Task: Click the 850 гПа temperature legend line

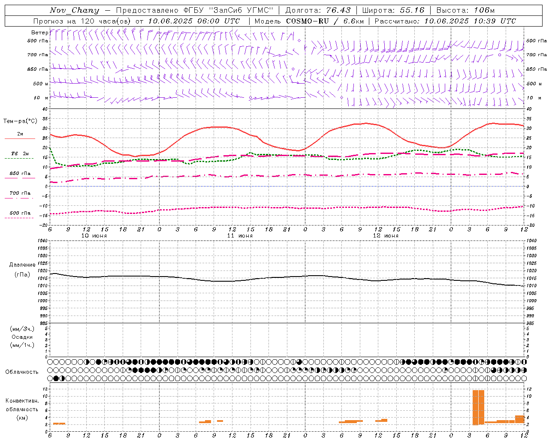Action: click(20, 177)
